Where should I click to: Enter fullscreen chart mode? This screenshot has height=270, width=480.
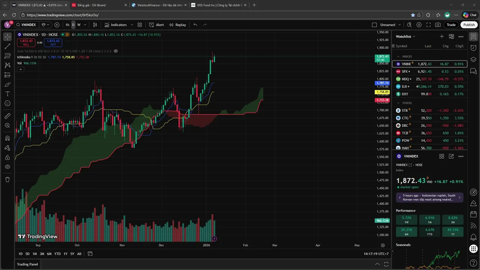tap(428, 25)
